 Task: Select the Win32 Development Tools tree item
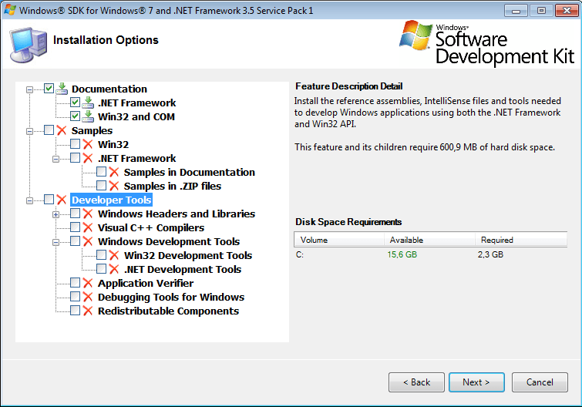tap(187, 255)
